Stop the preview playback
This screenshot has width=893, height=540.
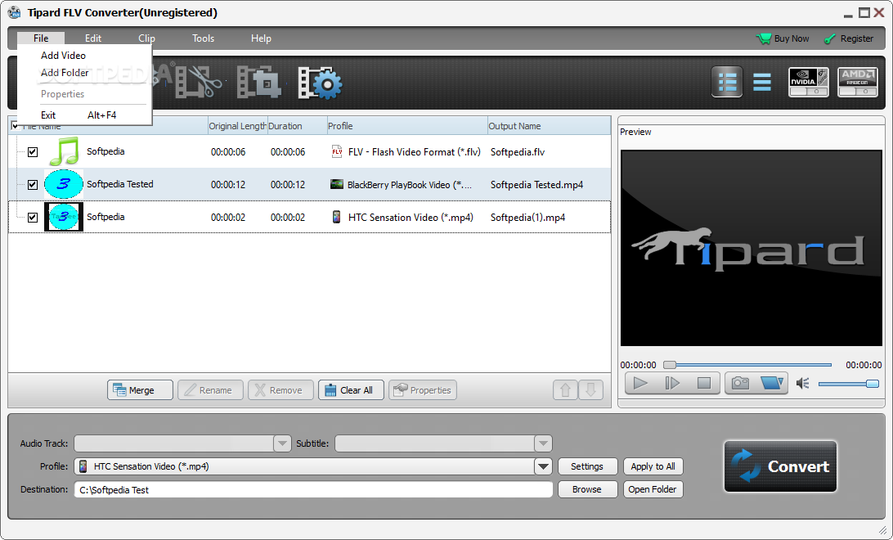click(704, 384)
